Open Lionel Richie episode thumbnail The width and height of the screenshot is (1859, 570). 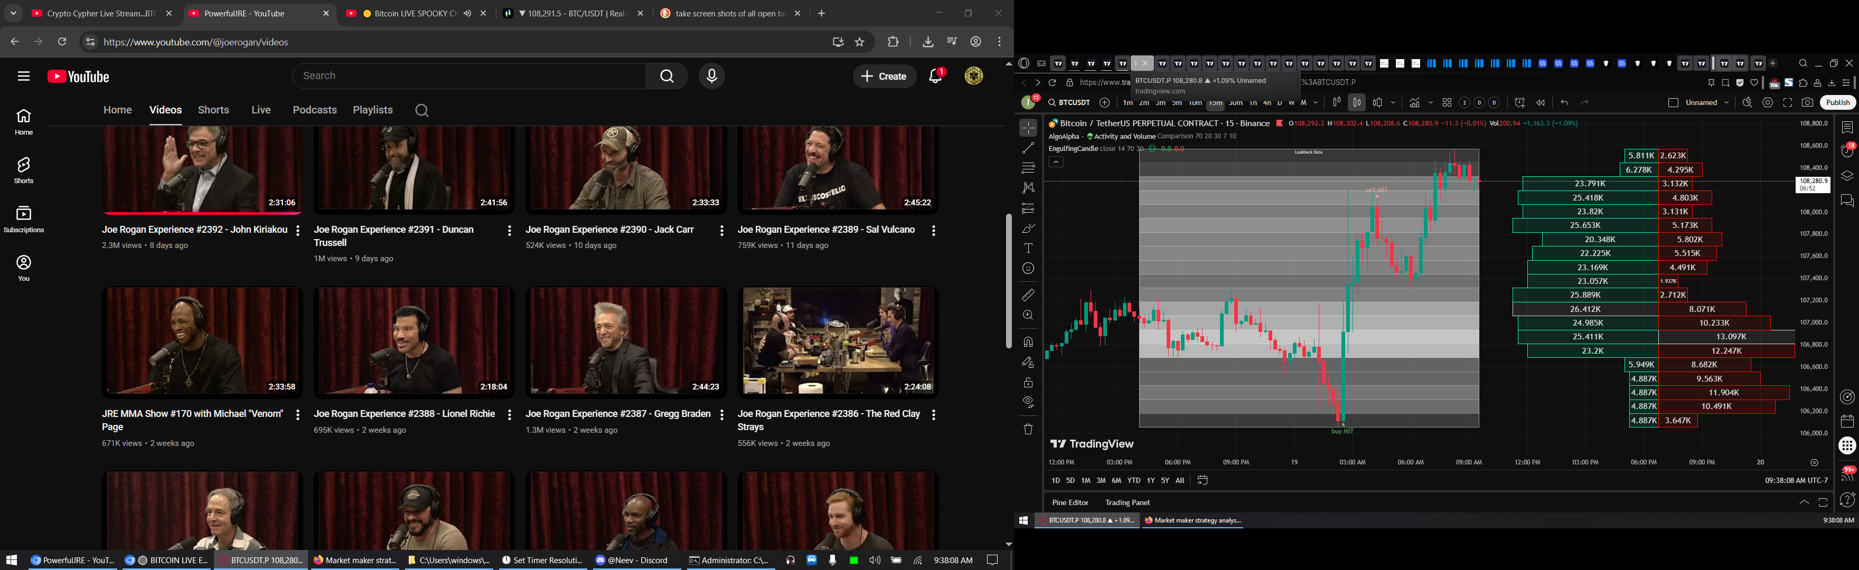pyautogui.click(x=414, y=341)
